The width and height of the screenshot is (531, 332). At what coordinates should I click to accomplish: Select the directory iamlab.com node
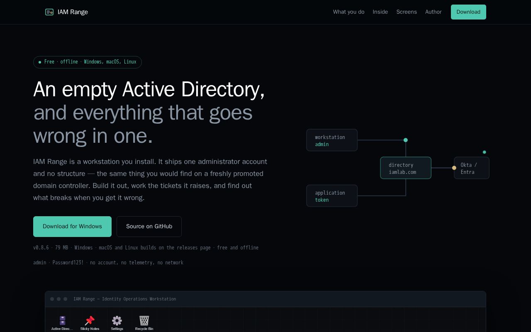point(406,168)
